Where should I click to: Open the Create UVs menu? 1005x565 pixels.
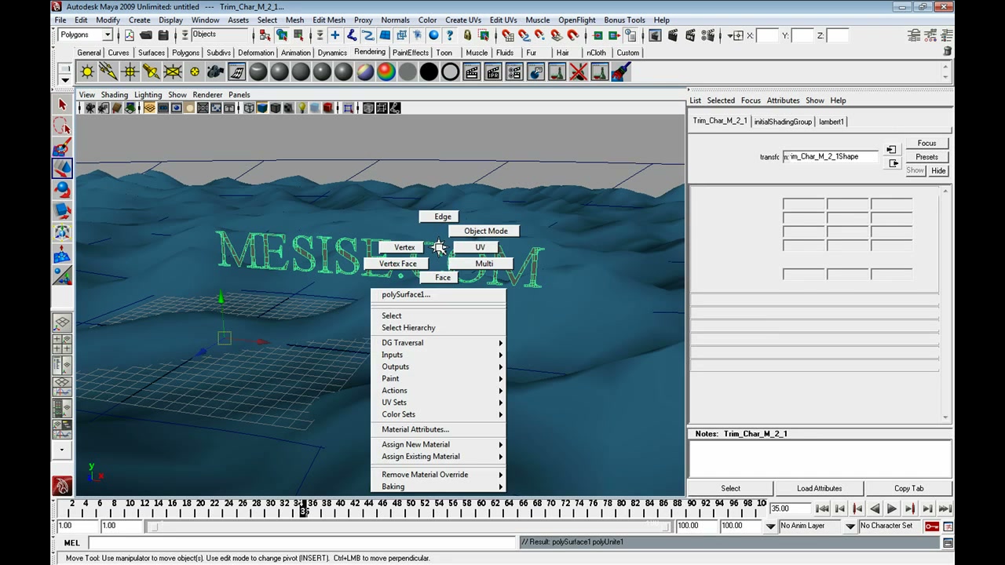(x=463, y=20)
